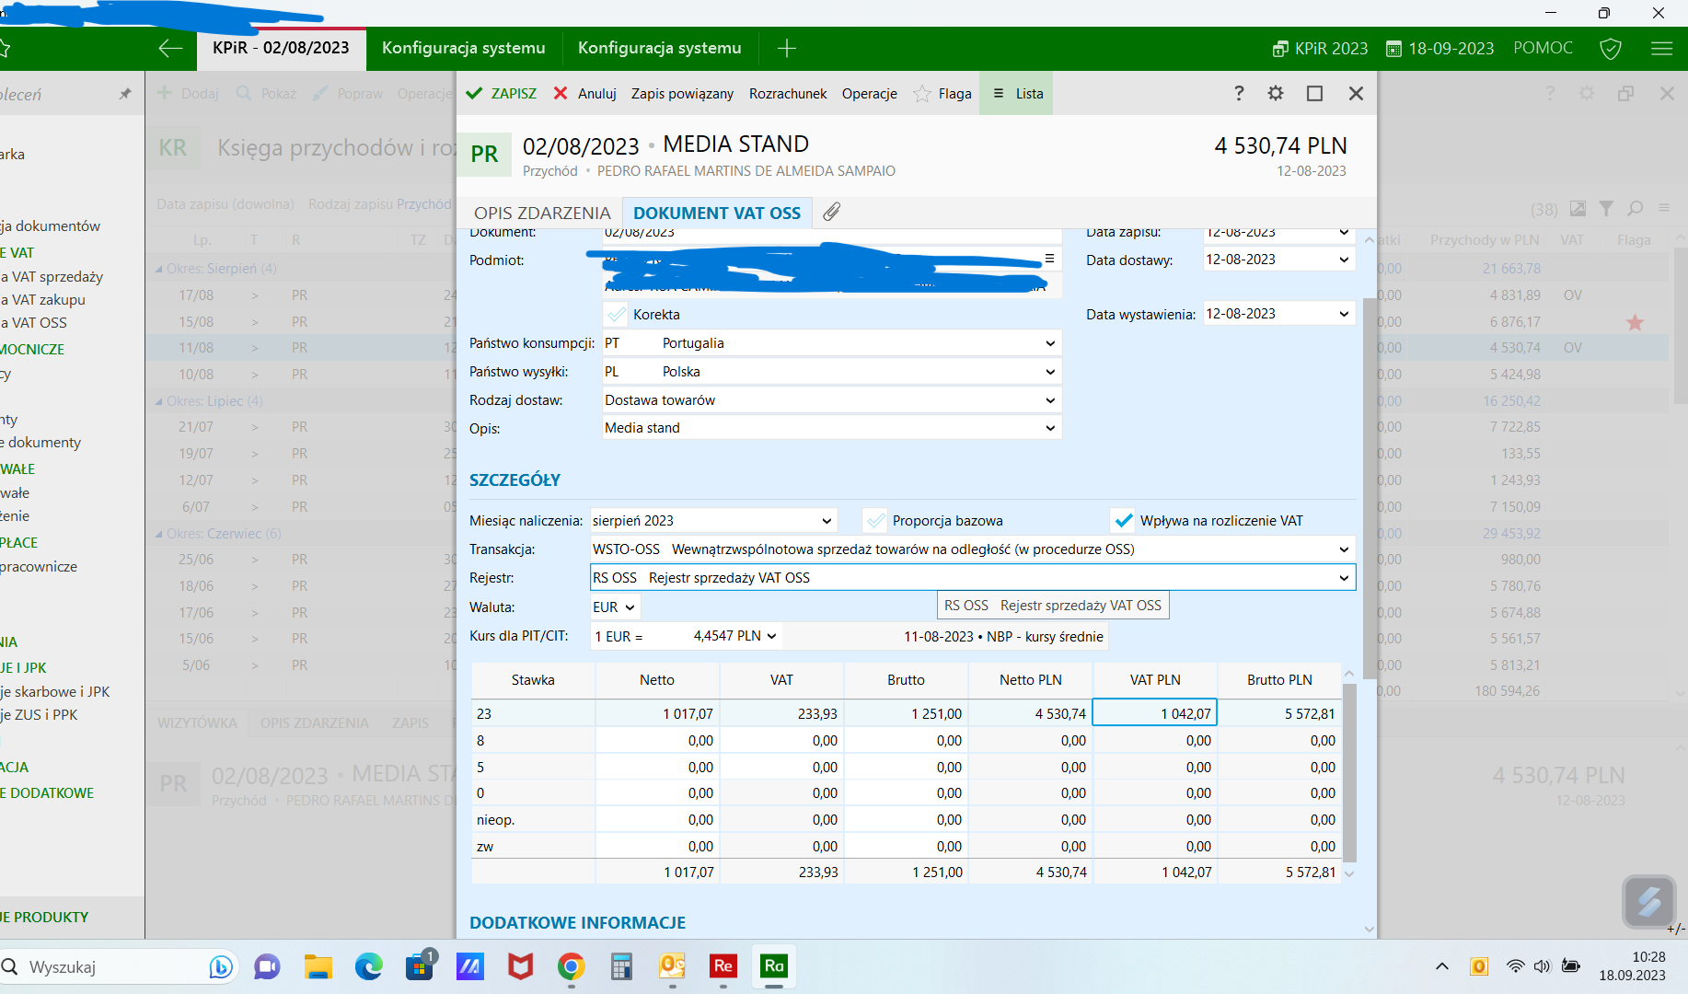Switch to the OPIS ZDARZENIA tab
The width and height of the screenshot is (1688, 994).
click(x=542, y=213)
